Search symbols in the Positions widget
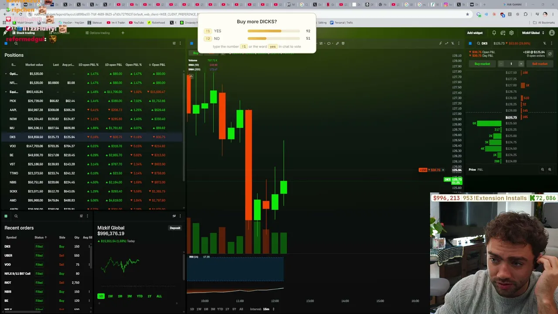This screenshot has width=558, height=314. 16,43
